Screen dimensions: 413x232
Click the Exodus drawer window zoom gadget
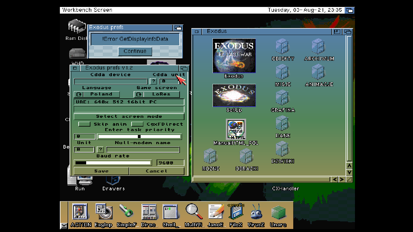tap(337, 31)
